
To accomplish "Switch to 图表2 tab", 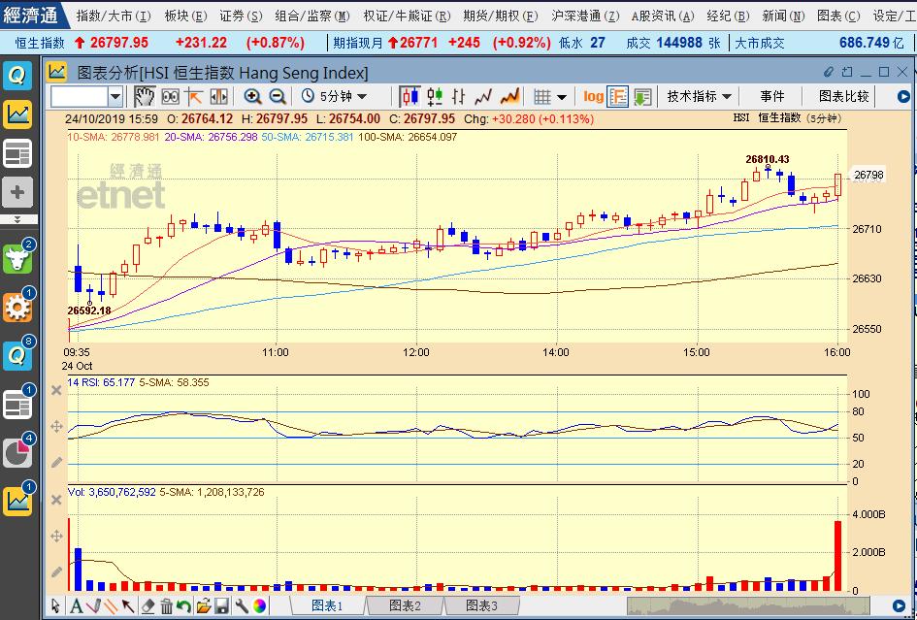I will (405, 605).
